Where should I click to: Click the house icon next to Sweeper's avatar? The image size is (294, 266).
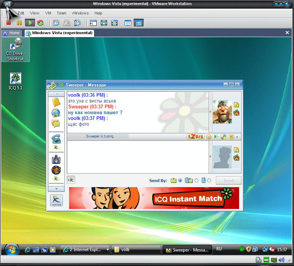point(237,113)
